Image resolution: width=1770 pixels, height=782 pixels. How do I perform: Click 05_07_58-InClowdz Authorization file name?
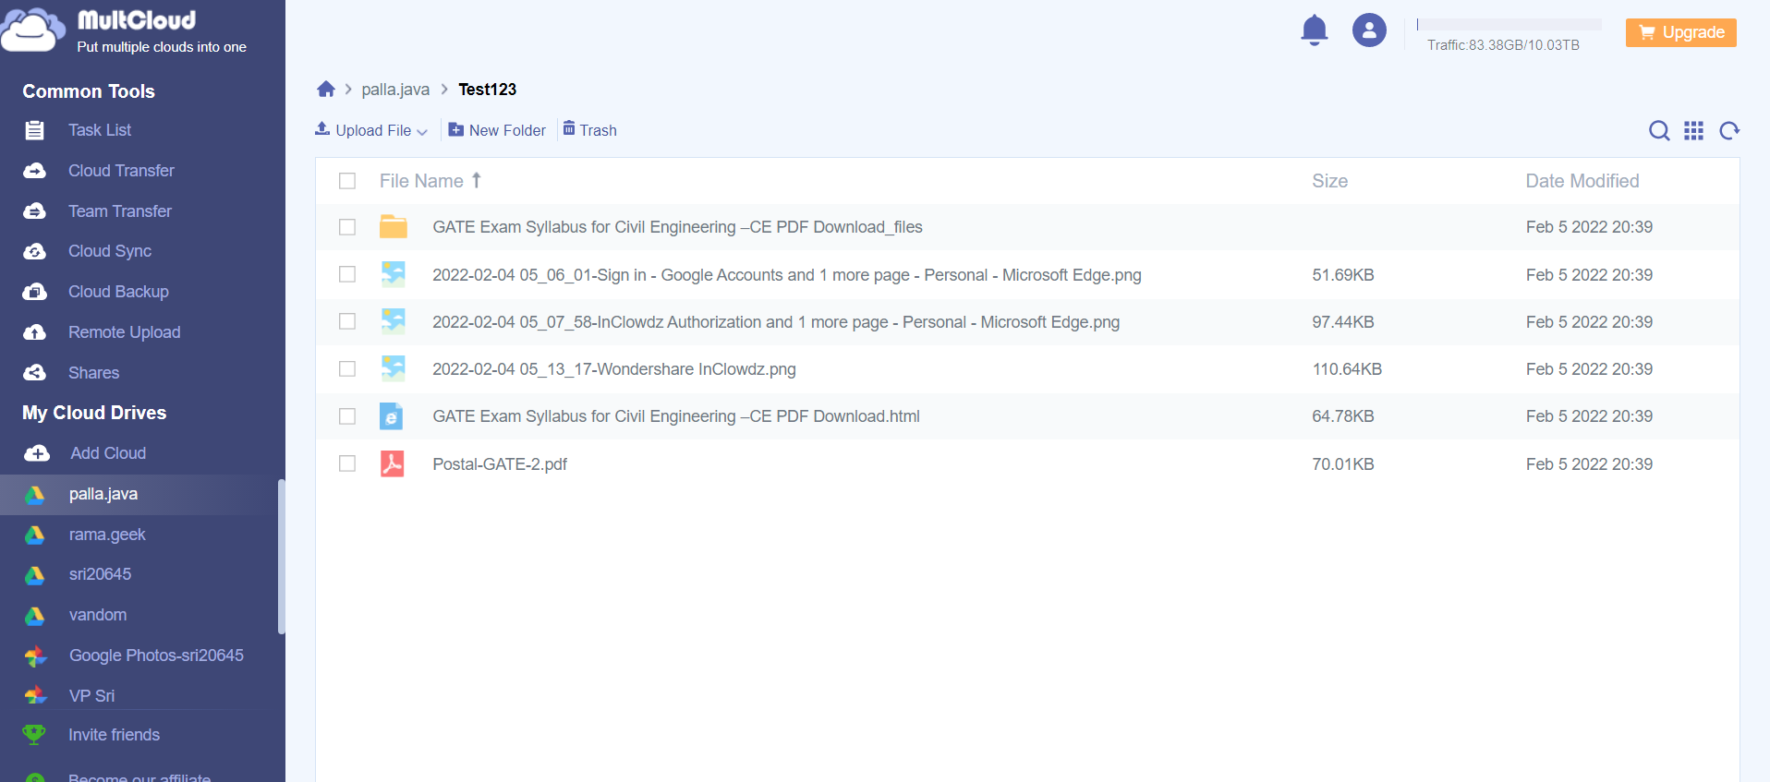(x=776, y=322)
